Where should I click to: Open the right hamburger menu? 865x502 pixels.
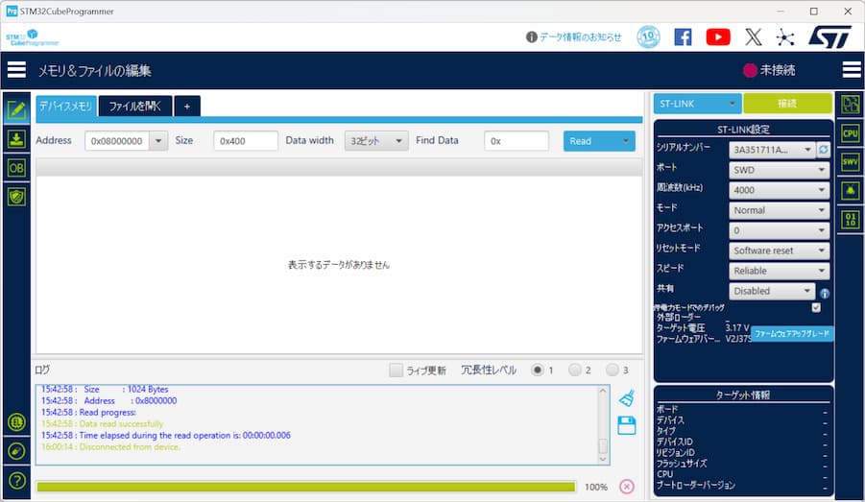[852, 70]
